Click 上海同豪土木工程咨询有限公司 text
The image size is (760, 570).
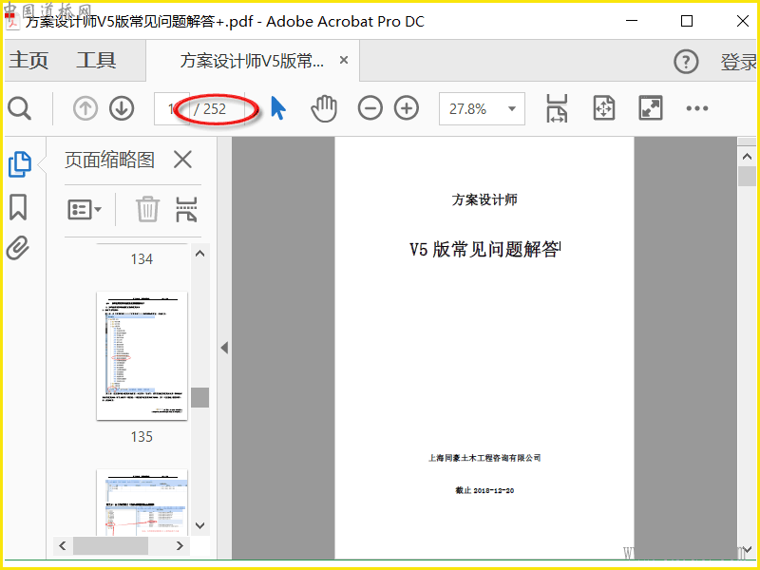[484, 458]
